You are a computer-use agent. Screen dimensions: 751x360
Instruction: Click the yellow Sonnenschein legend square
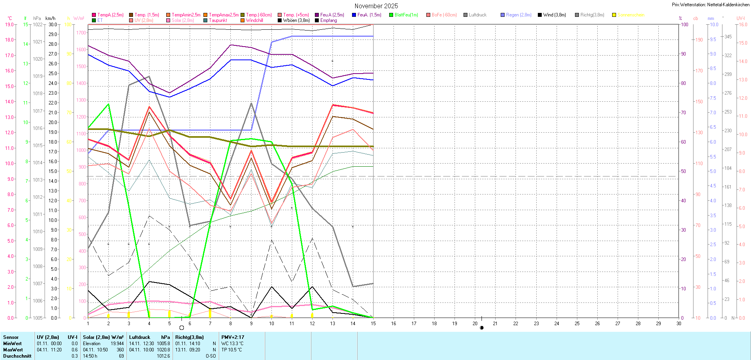point(614,15)
